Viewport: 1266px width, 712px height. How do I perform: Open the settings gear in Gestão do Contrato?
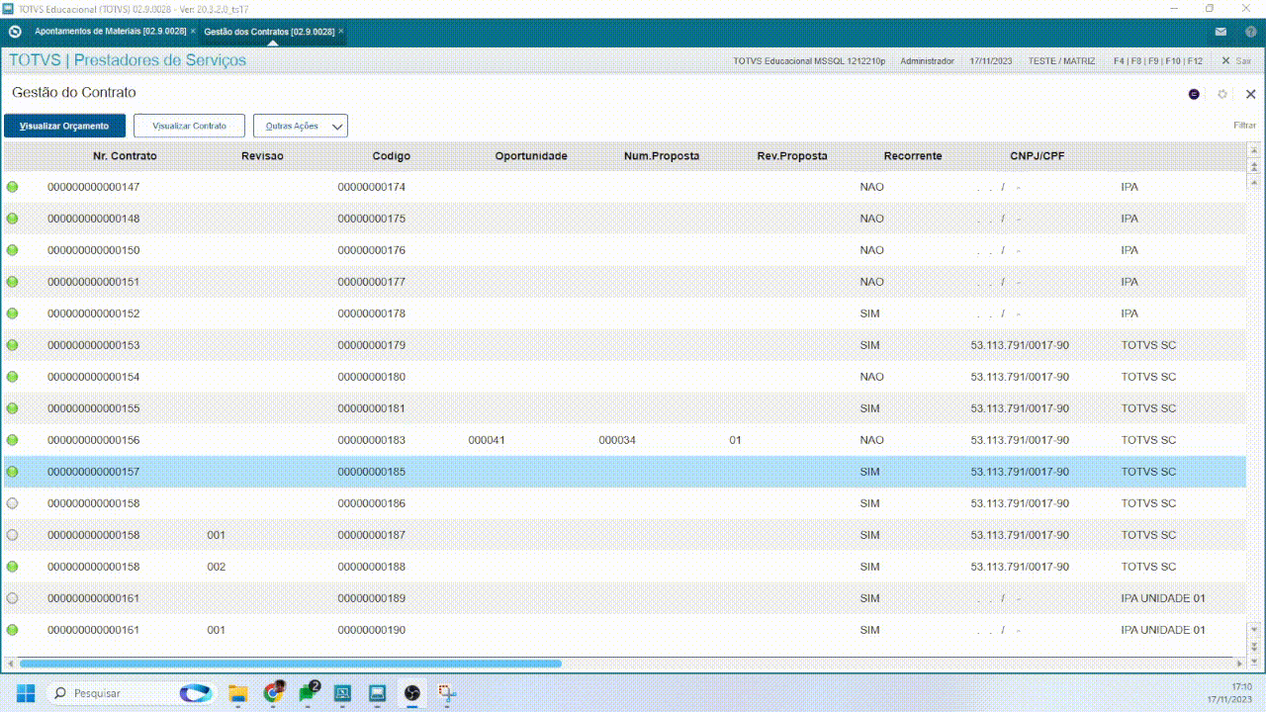pyautogui.click(x=1222, y=94)
